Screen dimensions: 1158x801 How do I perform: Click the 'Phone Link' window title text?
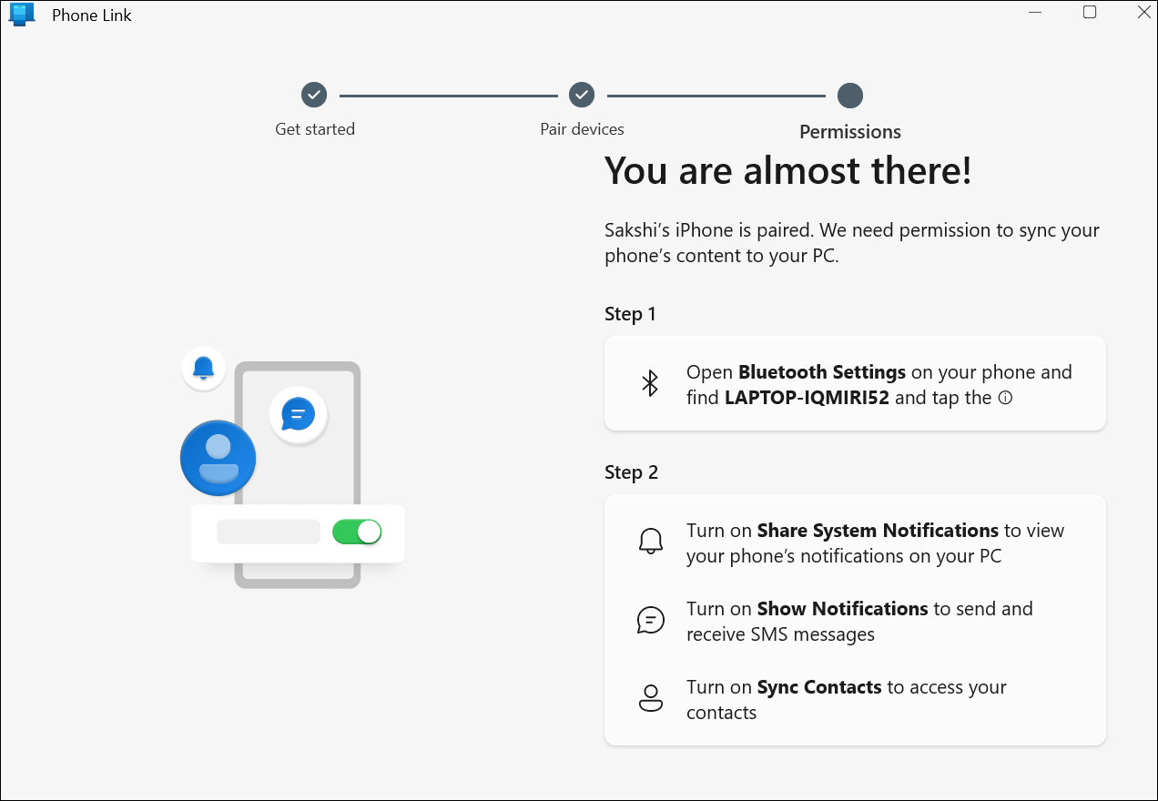tap(92, 15)
